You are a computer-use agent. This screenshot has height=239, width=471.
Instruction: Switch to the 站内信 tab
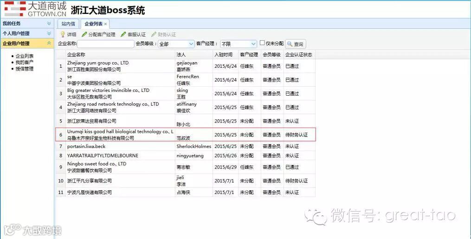(68, 24)
